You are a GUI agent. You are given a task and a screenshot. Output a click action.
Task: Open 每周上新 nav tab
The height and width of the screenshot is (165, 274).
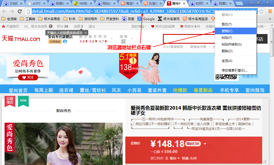(44, 90)
